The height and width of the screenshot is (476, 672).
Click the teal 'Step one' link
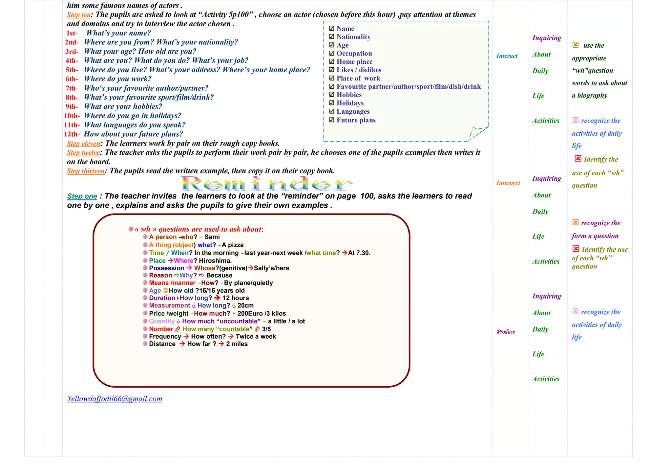(x=82, y=196)
